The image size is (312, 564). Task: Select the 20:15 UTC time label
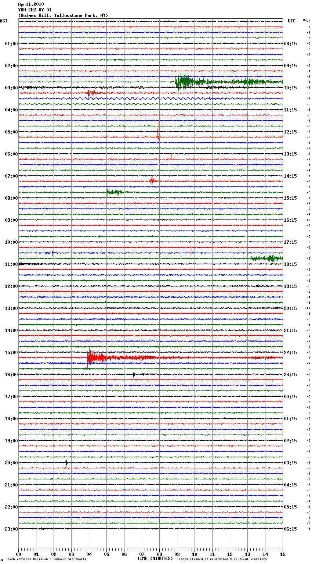point(290,308)
